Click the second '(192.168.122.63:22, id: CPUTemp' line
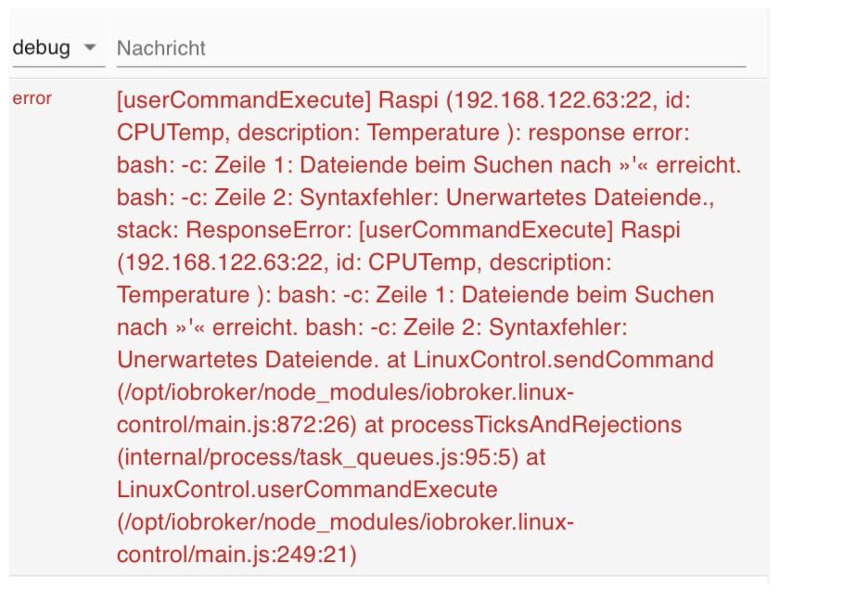Image resolution: width=857 pixels, height=601 pixels. [364, 262]
